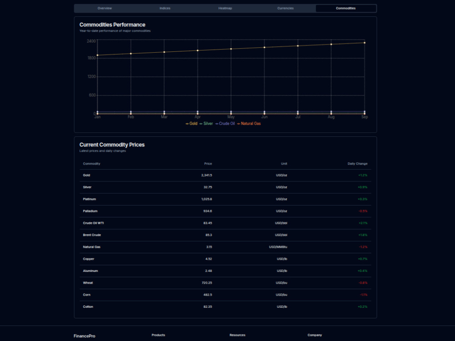Toggle the Silver series in chart legend
The width and height of the screenshot is (455, 341).
206,124
